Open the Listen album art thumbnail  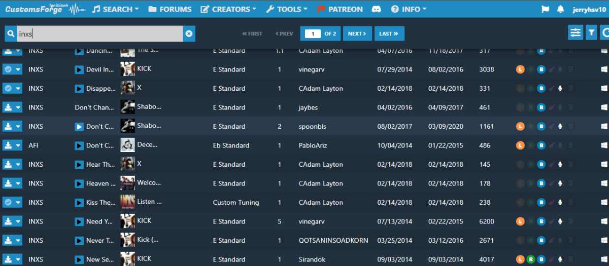point(127,202)
